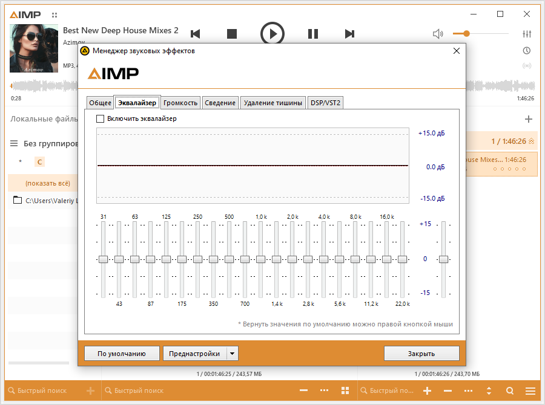Click the По умолчанию button
The height and width of the screenshot is (405, 545).
coord(122,354)
